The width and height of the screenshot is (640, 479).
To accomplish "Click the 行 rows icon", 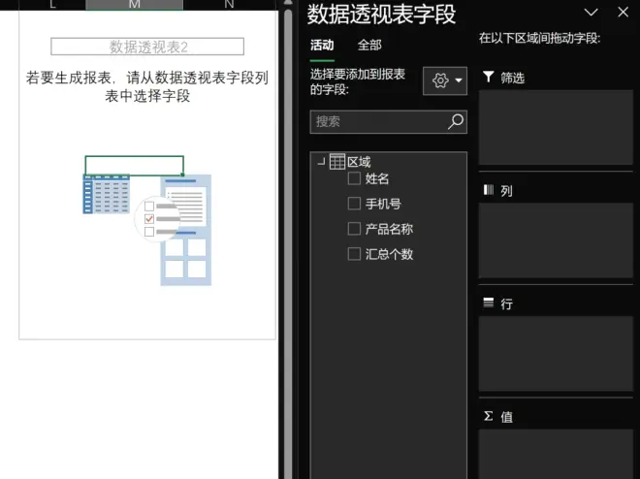I will click(x=488, y=303).
